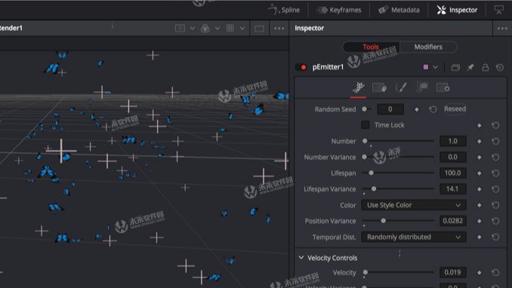Reset the Lifespan parameter
Viewport: 512px width, 288px height.
coord(495,173)
